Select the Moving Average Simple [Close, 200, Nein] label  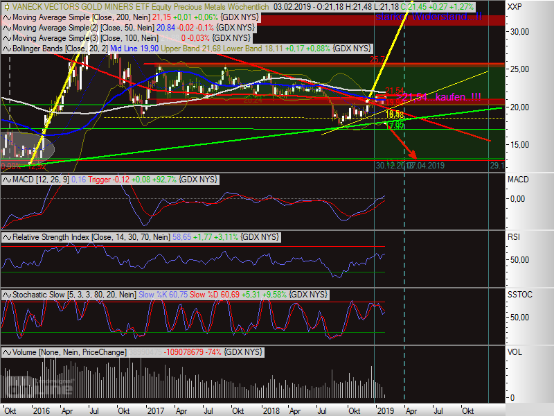(81, 17)
